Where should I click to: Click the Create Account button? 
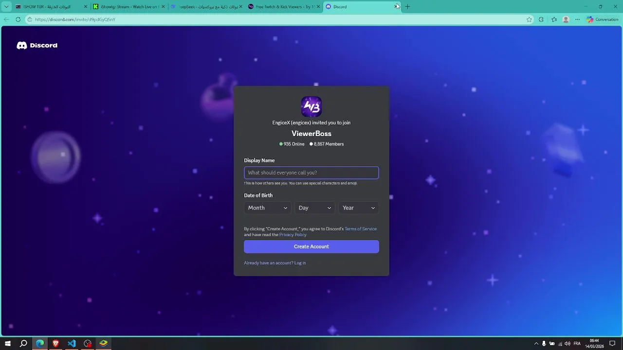311,246
